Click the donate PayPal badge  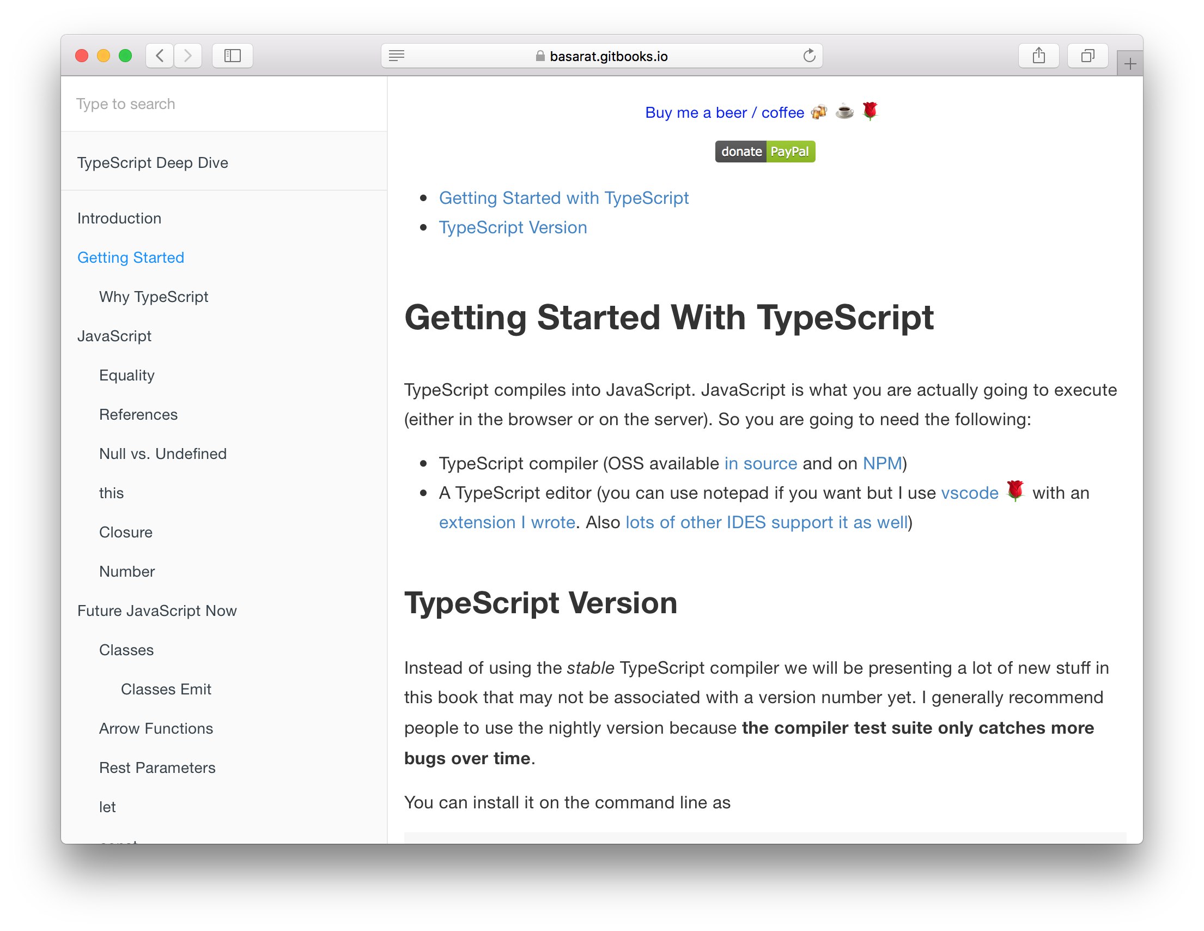pos(765,152)
